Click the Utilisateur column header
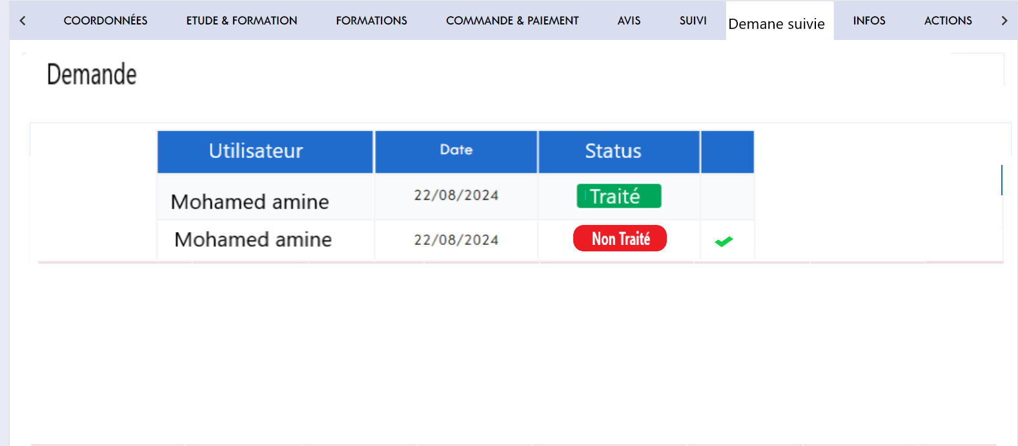 coord(256,151)
